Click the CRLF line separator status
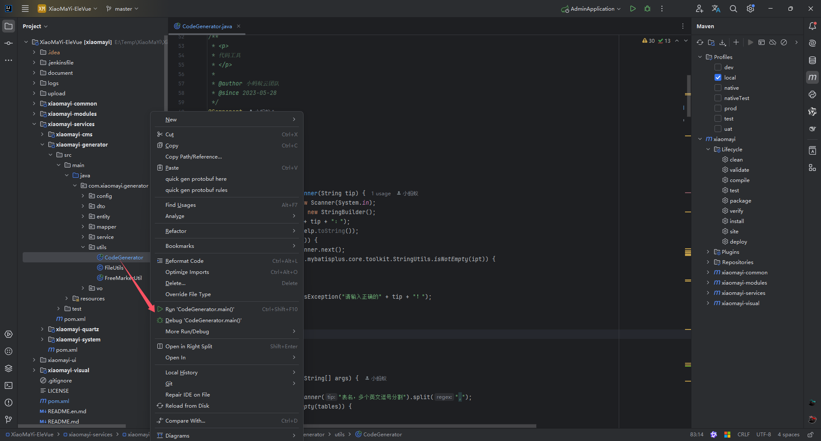Screen dimensions: 821x441 (743, 434)
